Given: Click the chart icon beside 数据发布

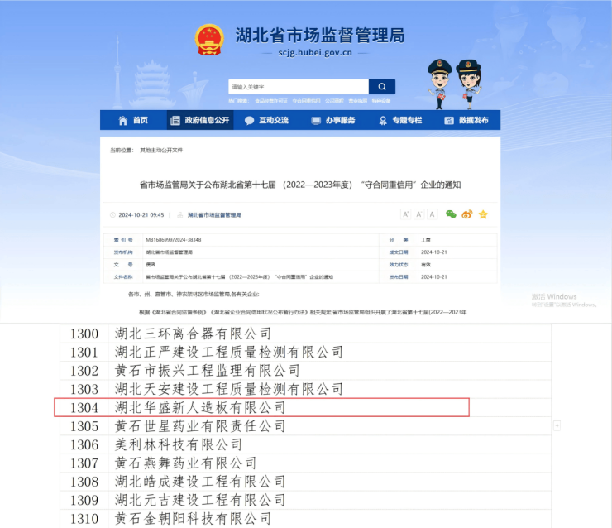Looking at the screenshot, I should point(449,120).
